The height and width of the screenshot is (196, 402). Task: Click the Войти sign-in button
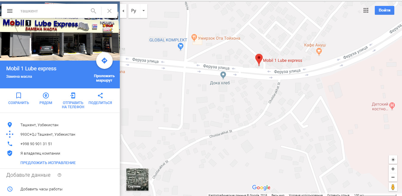pos(385,10)
